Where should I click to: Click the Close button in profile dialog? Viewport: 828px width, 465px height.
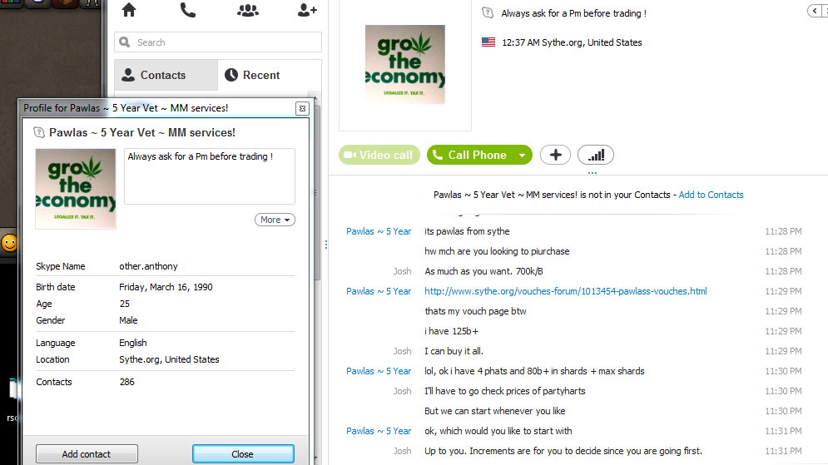(243, 454)
